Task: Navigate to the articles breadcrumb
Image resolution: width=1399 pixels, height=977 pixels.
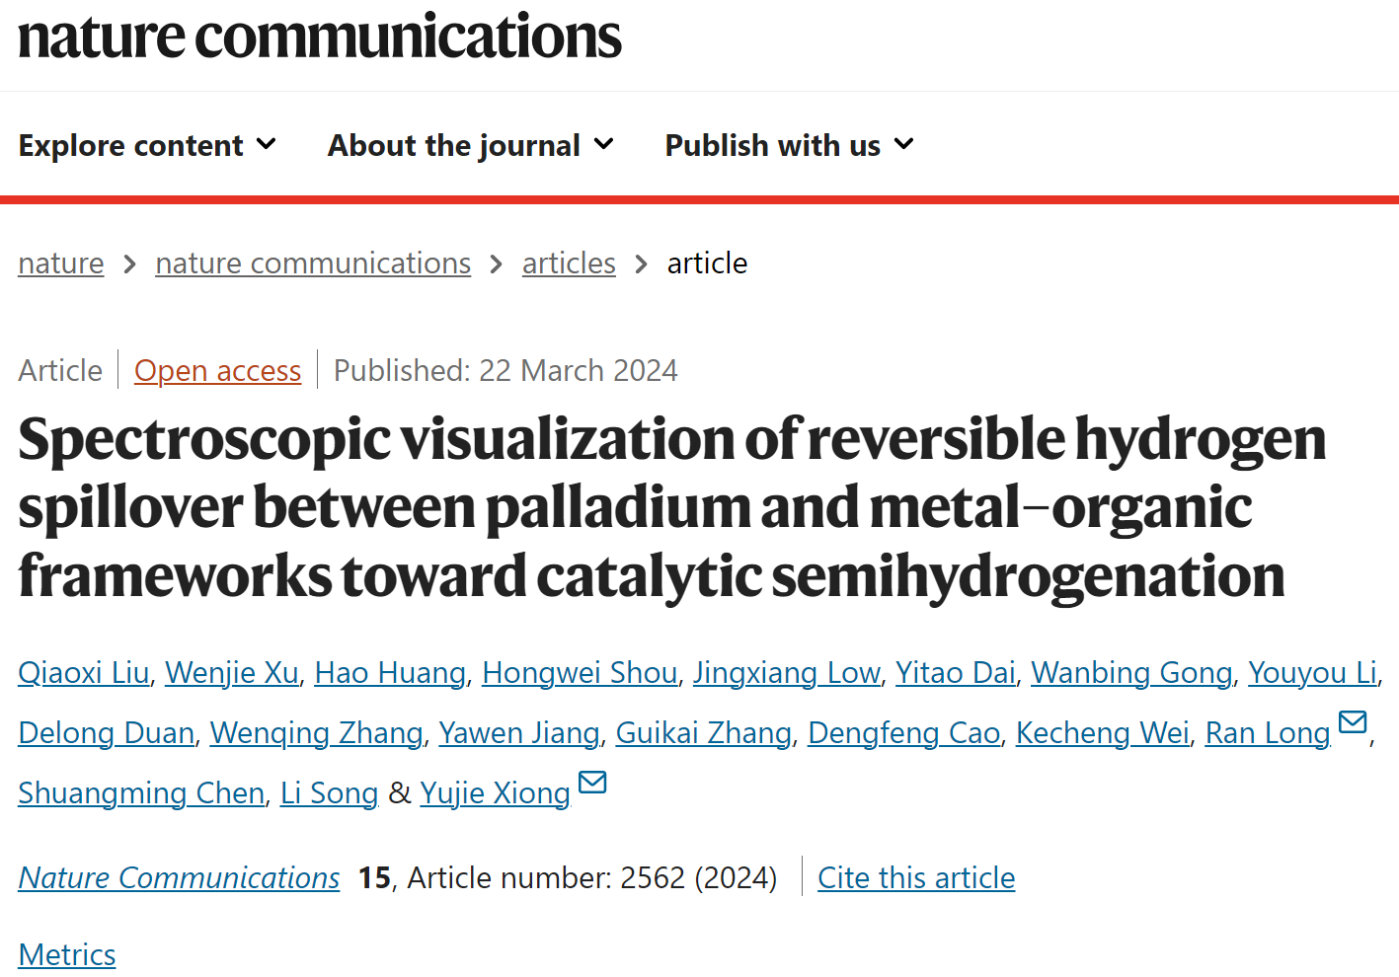Action: click(569, 263)
